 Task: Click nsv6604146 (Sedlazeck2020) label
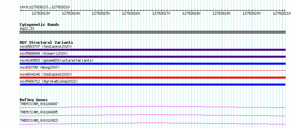46,74
